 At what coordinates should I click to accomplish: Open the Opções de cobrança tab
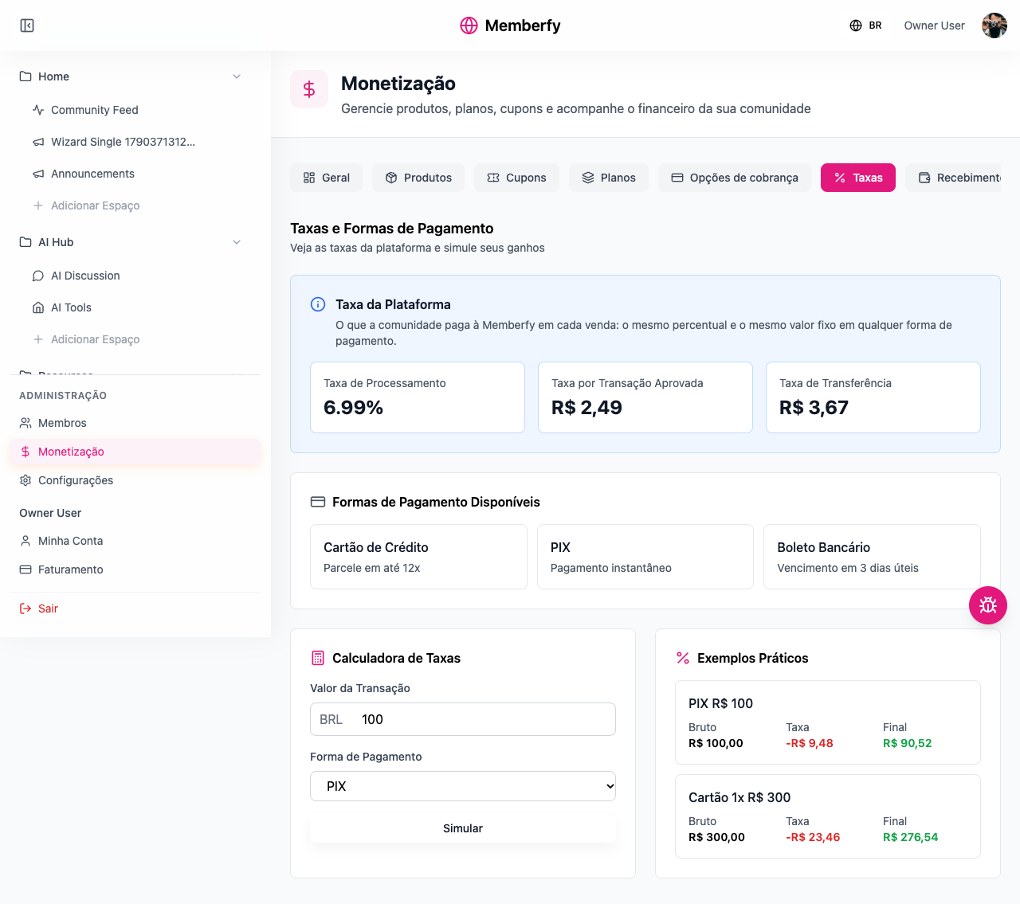(735, 178)
